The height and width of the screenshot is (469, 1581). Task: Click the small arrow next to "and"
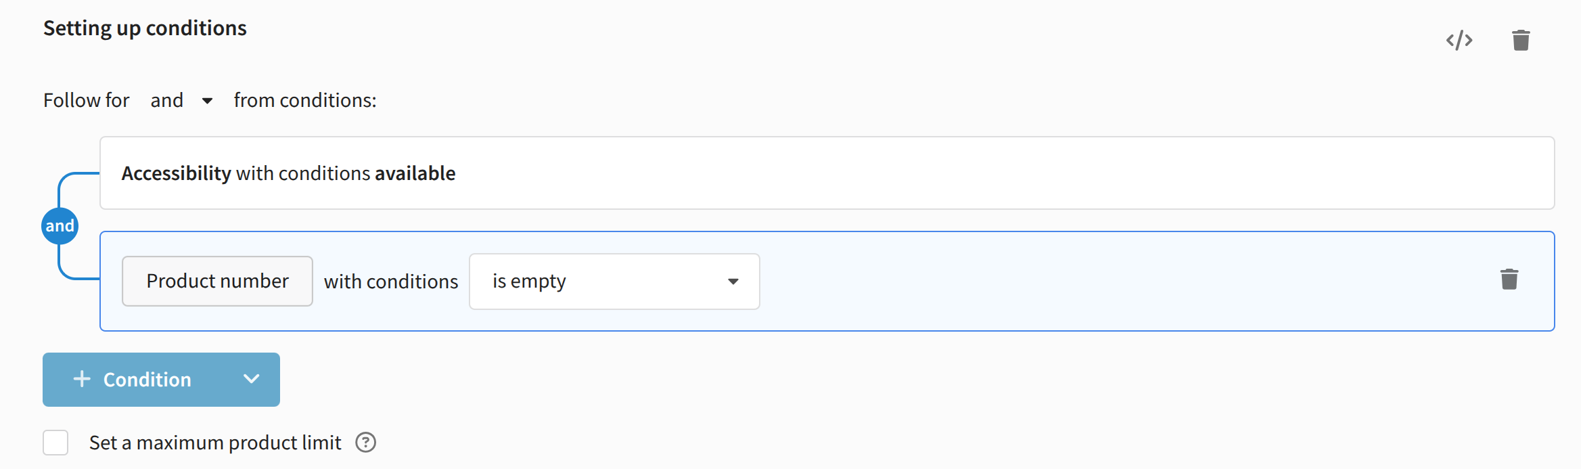[207, 101]
